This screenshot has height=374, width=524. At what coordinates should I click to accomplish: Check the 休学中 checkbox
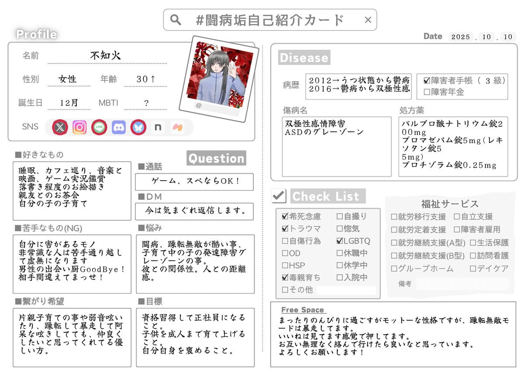[x=340, y=265]
